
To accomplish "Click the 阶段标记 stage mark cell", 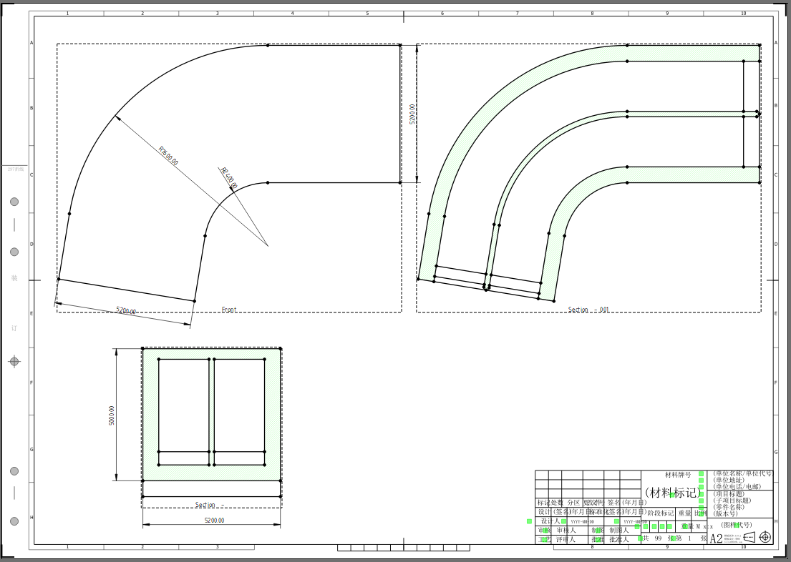I will [660, 513].
